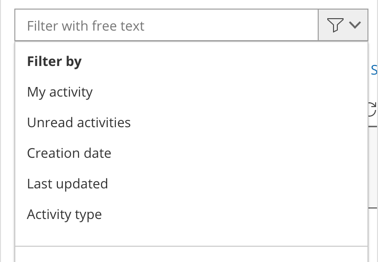378x262 pixels.
Task: Click the partially visible refresh icon
Action: pos(372,109)
